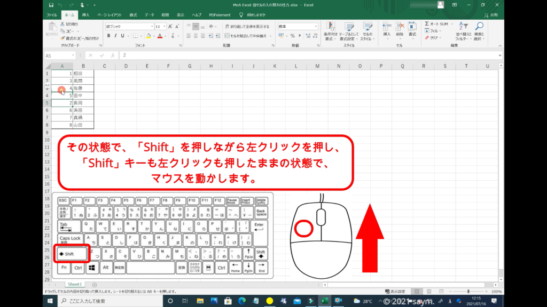The image size is (547, 307).
Task: Click the yellow fill color swatch
Action: [147, 36]
